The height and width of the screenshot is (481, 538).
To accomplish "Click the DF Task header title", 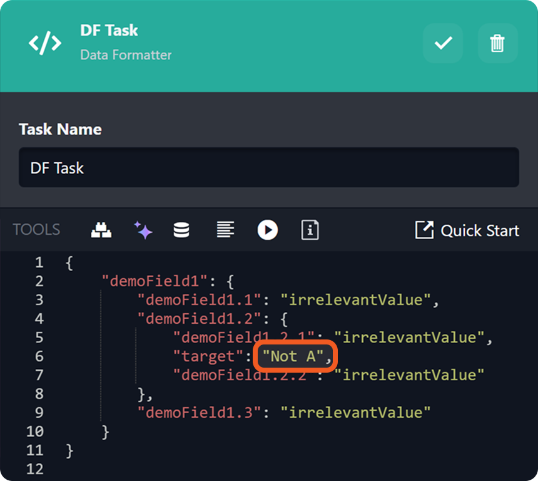I will (109, 30).
